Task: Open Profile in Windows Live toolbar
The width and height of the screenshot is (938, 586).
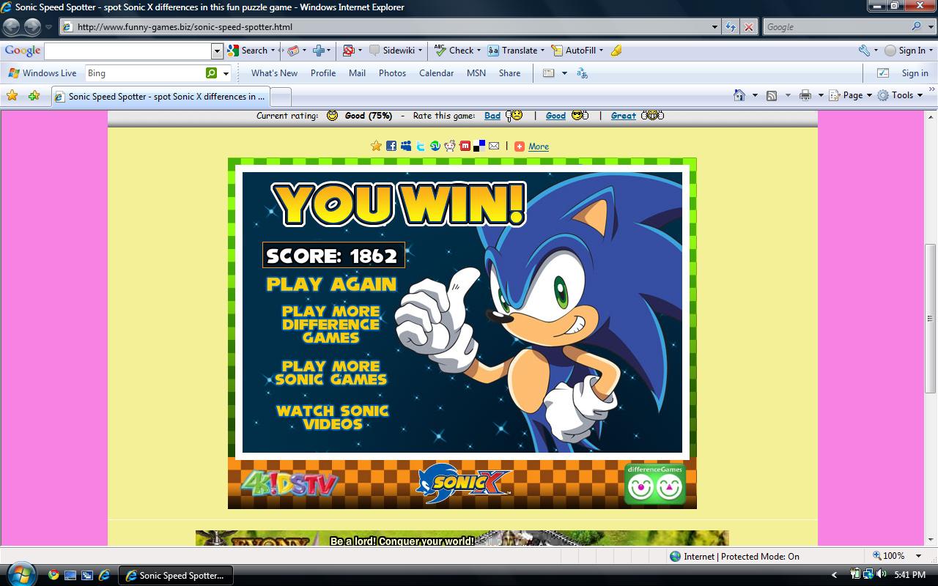Action: point(322,73)
